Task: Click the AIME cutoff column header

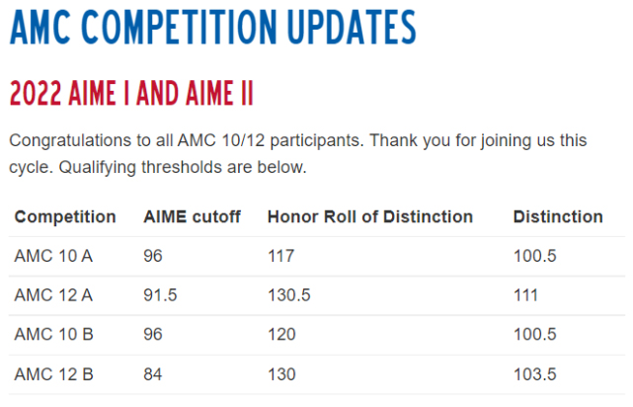Action: click(x=192, y=216)
